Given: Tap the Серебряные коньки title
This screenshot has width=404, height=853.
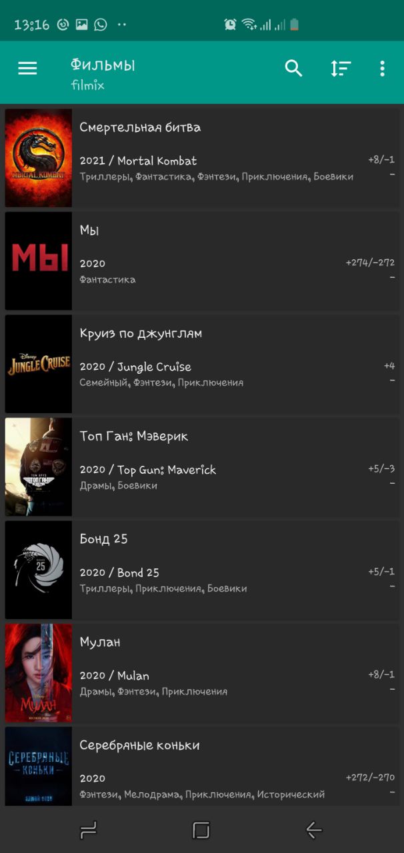Looking at the screenshot, I should tap(139, 746).
